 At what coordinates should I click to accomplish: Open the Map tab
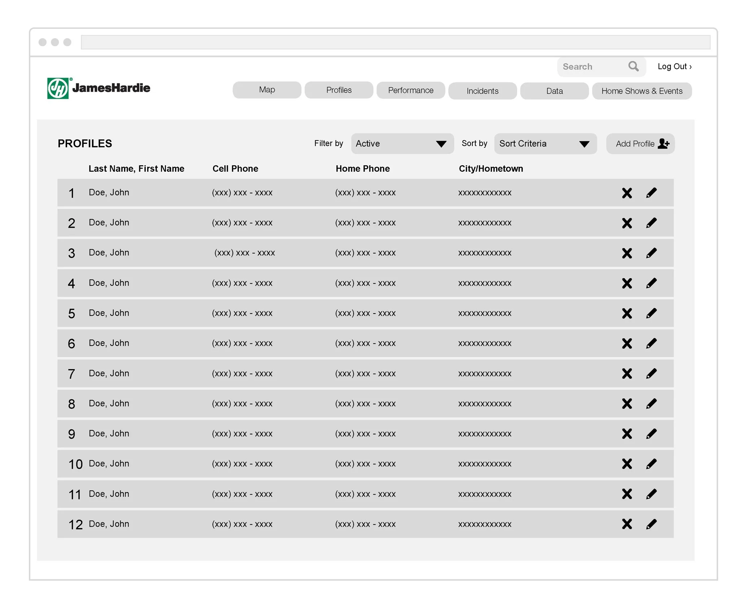(x=267, y=90)
